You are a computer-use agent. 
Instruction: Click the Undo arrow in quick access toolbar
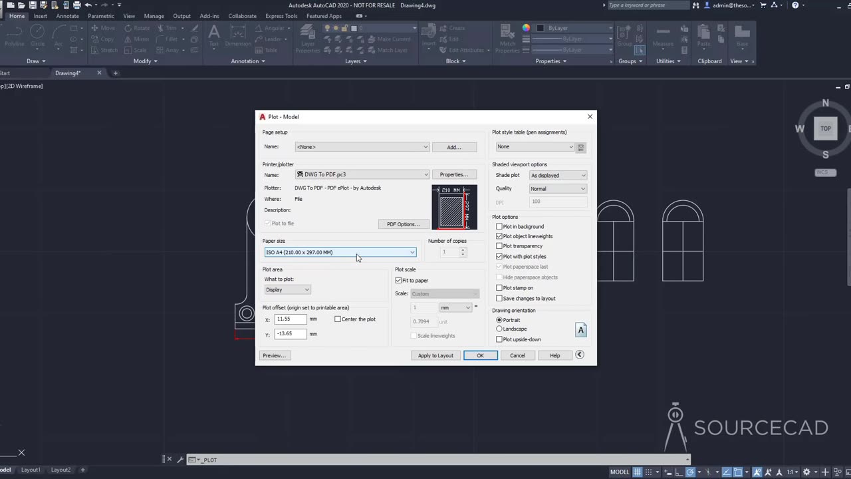(88, 5)
